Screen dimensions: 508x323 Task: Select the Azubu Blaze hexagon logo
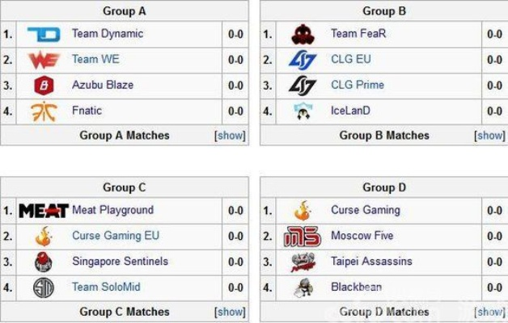tap(44, 86)
